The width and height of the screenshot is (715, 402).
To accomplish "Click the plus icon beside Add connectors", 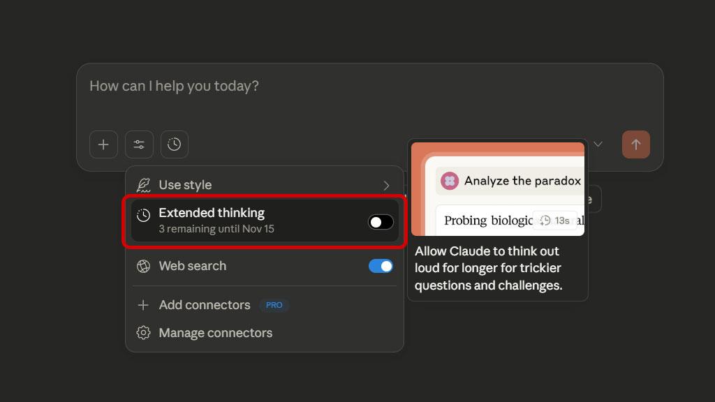I will click(143, 305).
